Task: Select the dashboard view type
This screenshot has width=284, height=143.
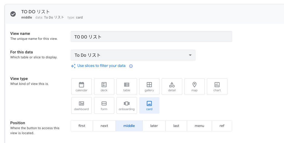Action: pyautogui.click(x=81, y=105)
